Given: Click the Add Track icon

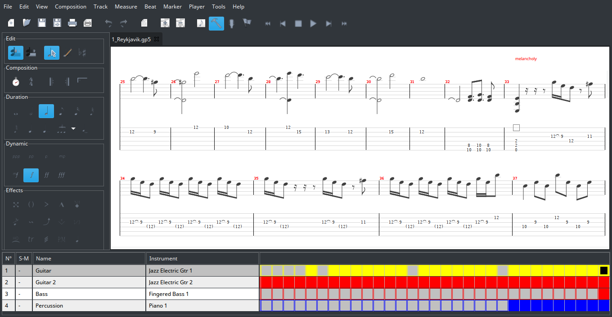Looking at the screenshot, I should pos(165,23).
